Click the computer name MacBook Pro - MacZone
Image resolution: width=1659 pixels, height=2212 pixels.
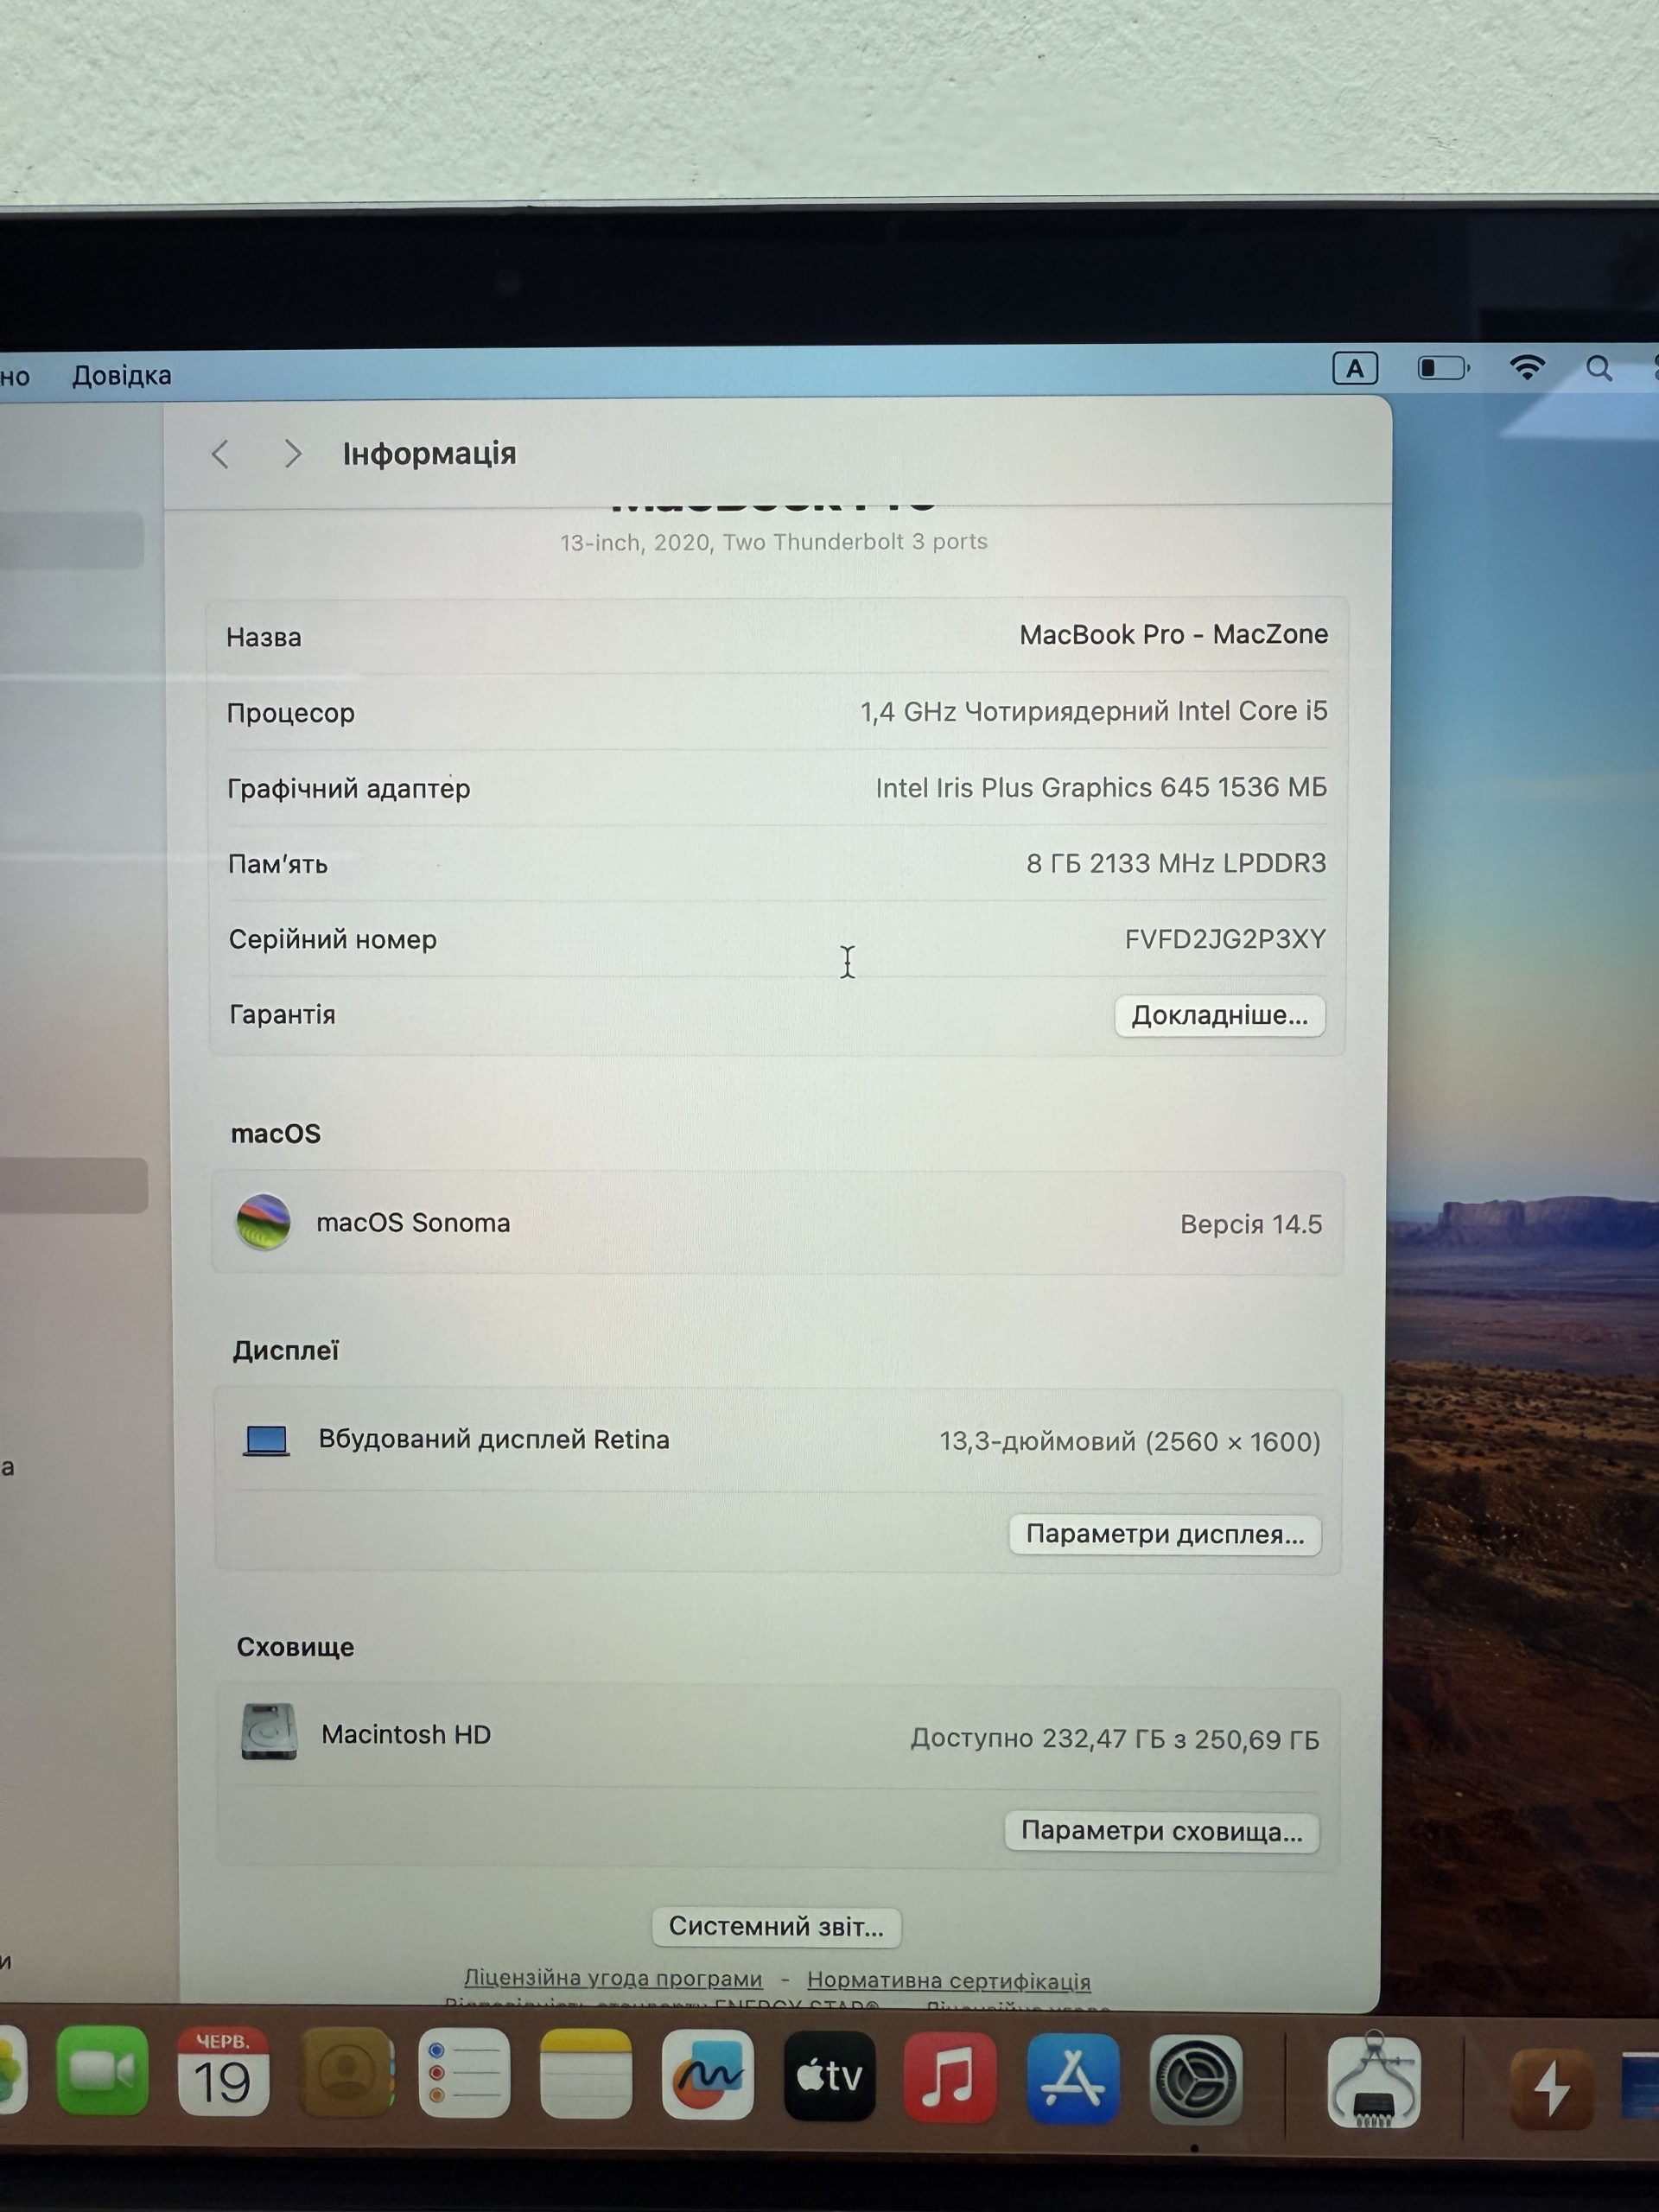coord(1174,634)
